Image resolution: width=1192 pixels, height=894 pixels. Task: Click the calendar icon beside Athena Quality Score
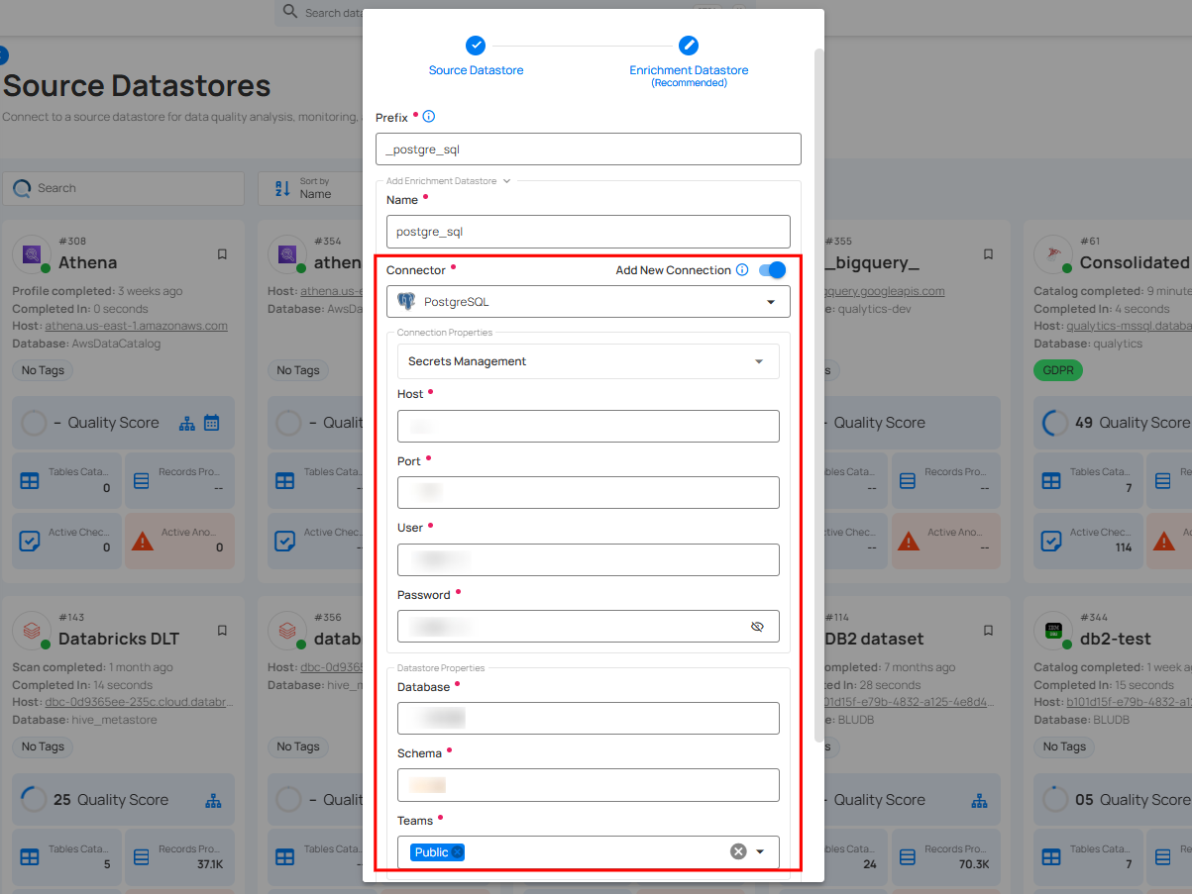pos(210,423)
